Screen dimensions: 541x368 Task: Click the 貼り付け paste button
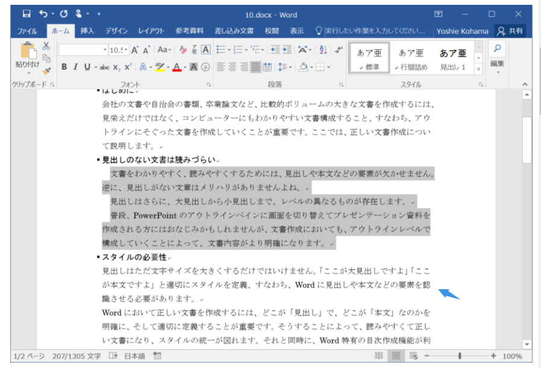[x=28, y=58]
